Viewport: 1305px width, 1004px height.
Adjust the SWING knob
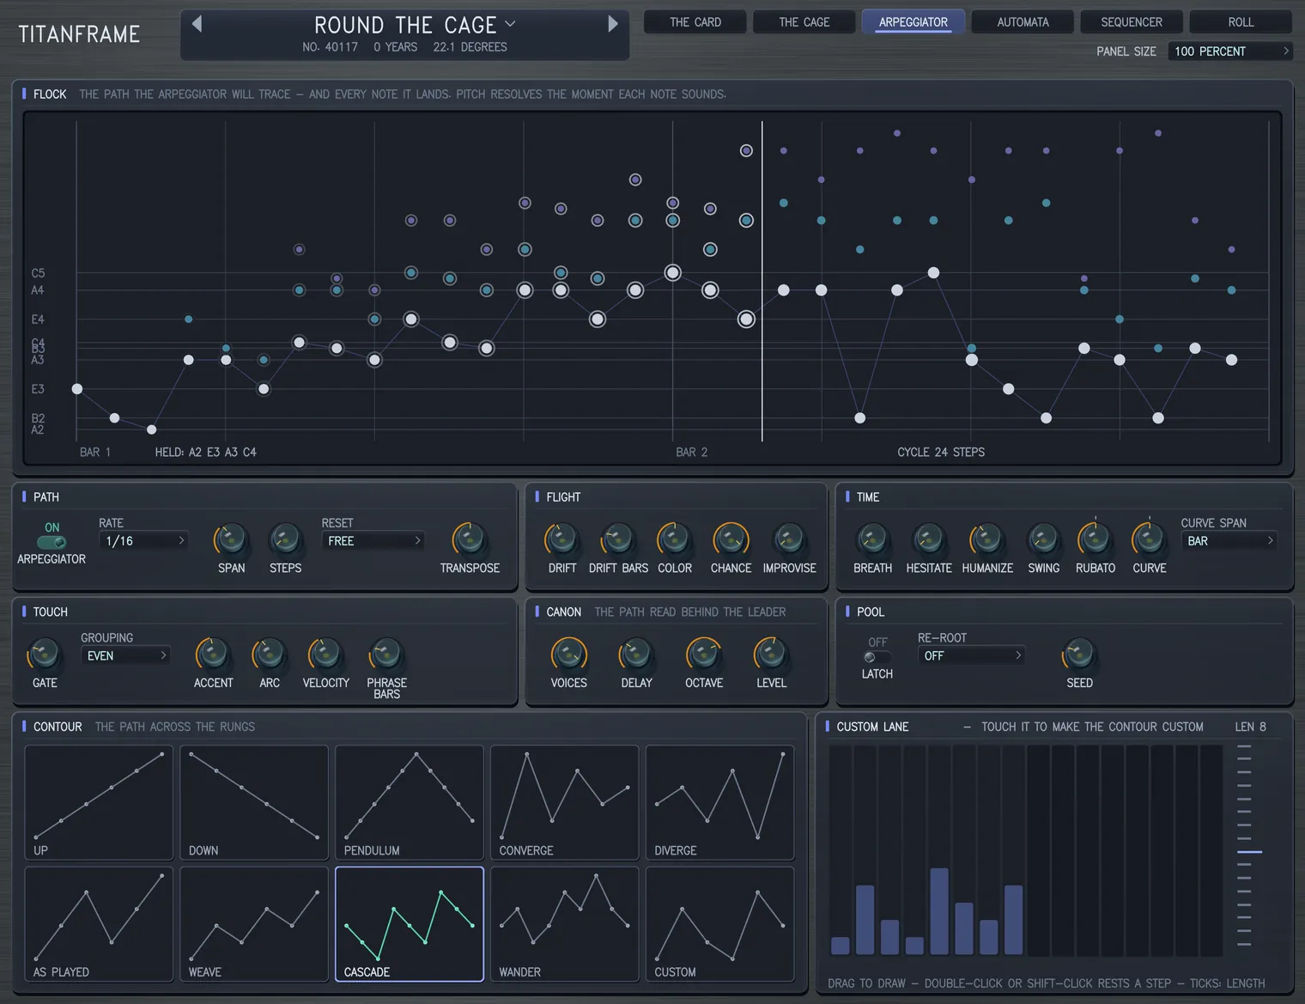(1043, 539)
